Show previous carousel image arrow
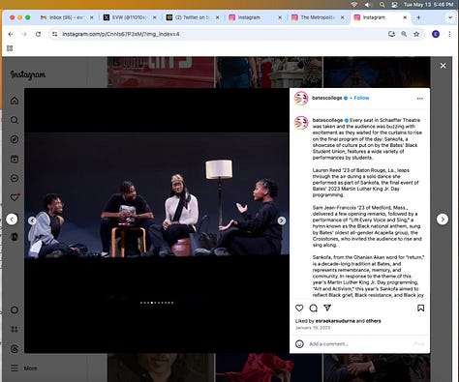The height and width of the screenshot is (382, 459). (x=32, y=220)
